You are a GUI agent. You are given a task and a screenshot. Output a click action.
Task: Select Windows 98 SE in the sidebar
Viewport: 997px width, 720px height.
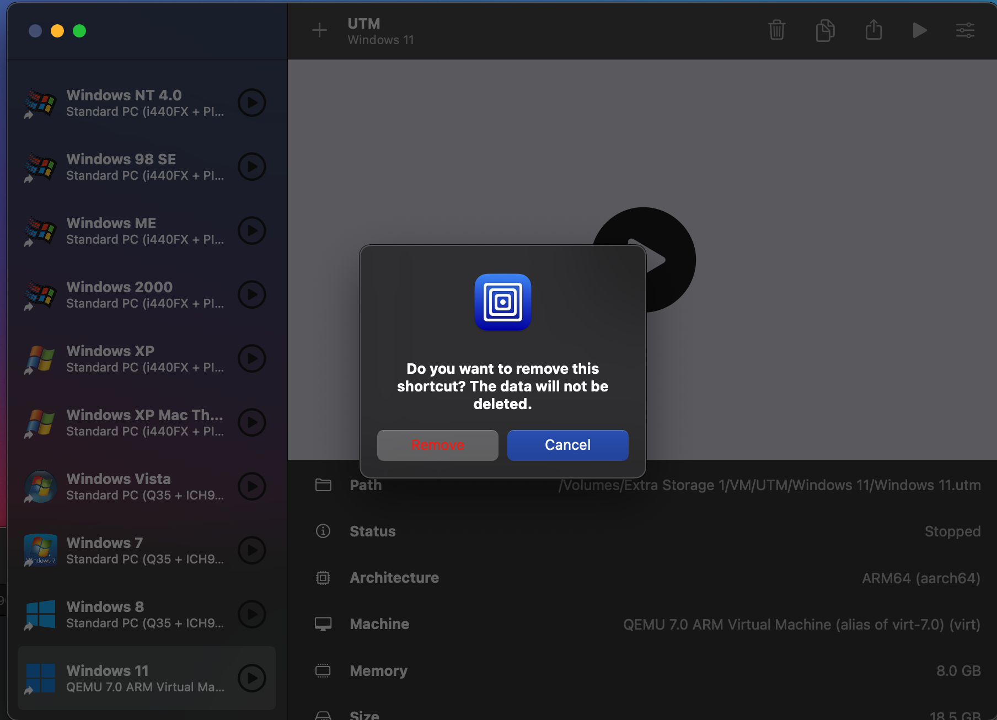click(147, 166)
